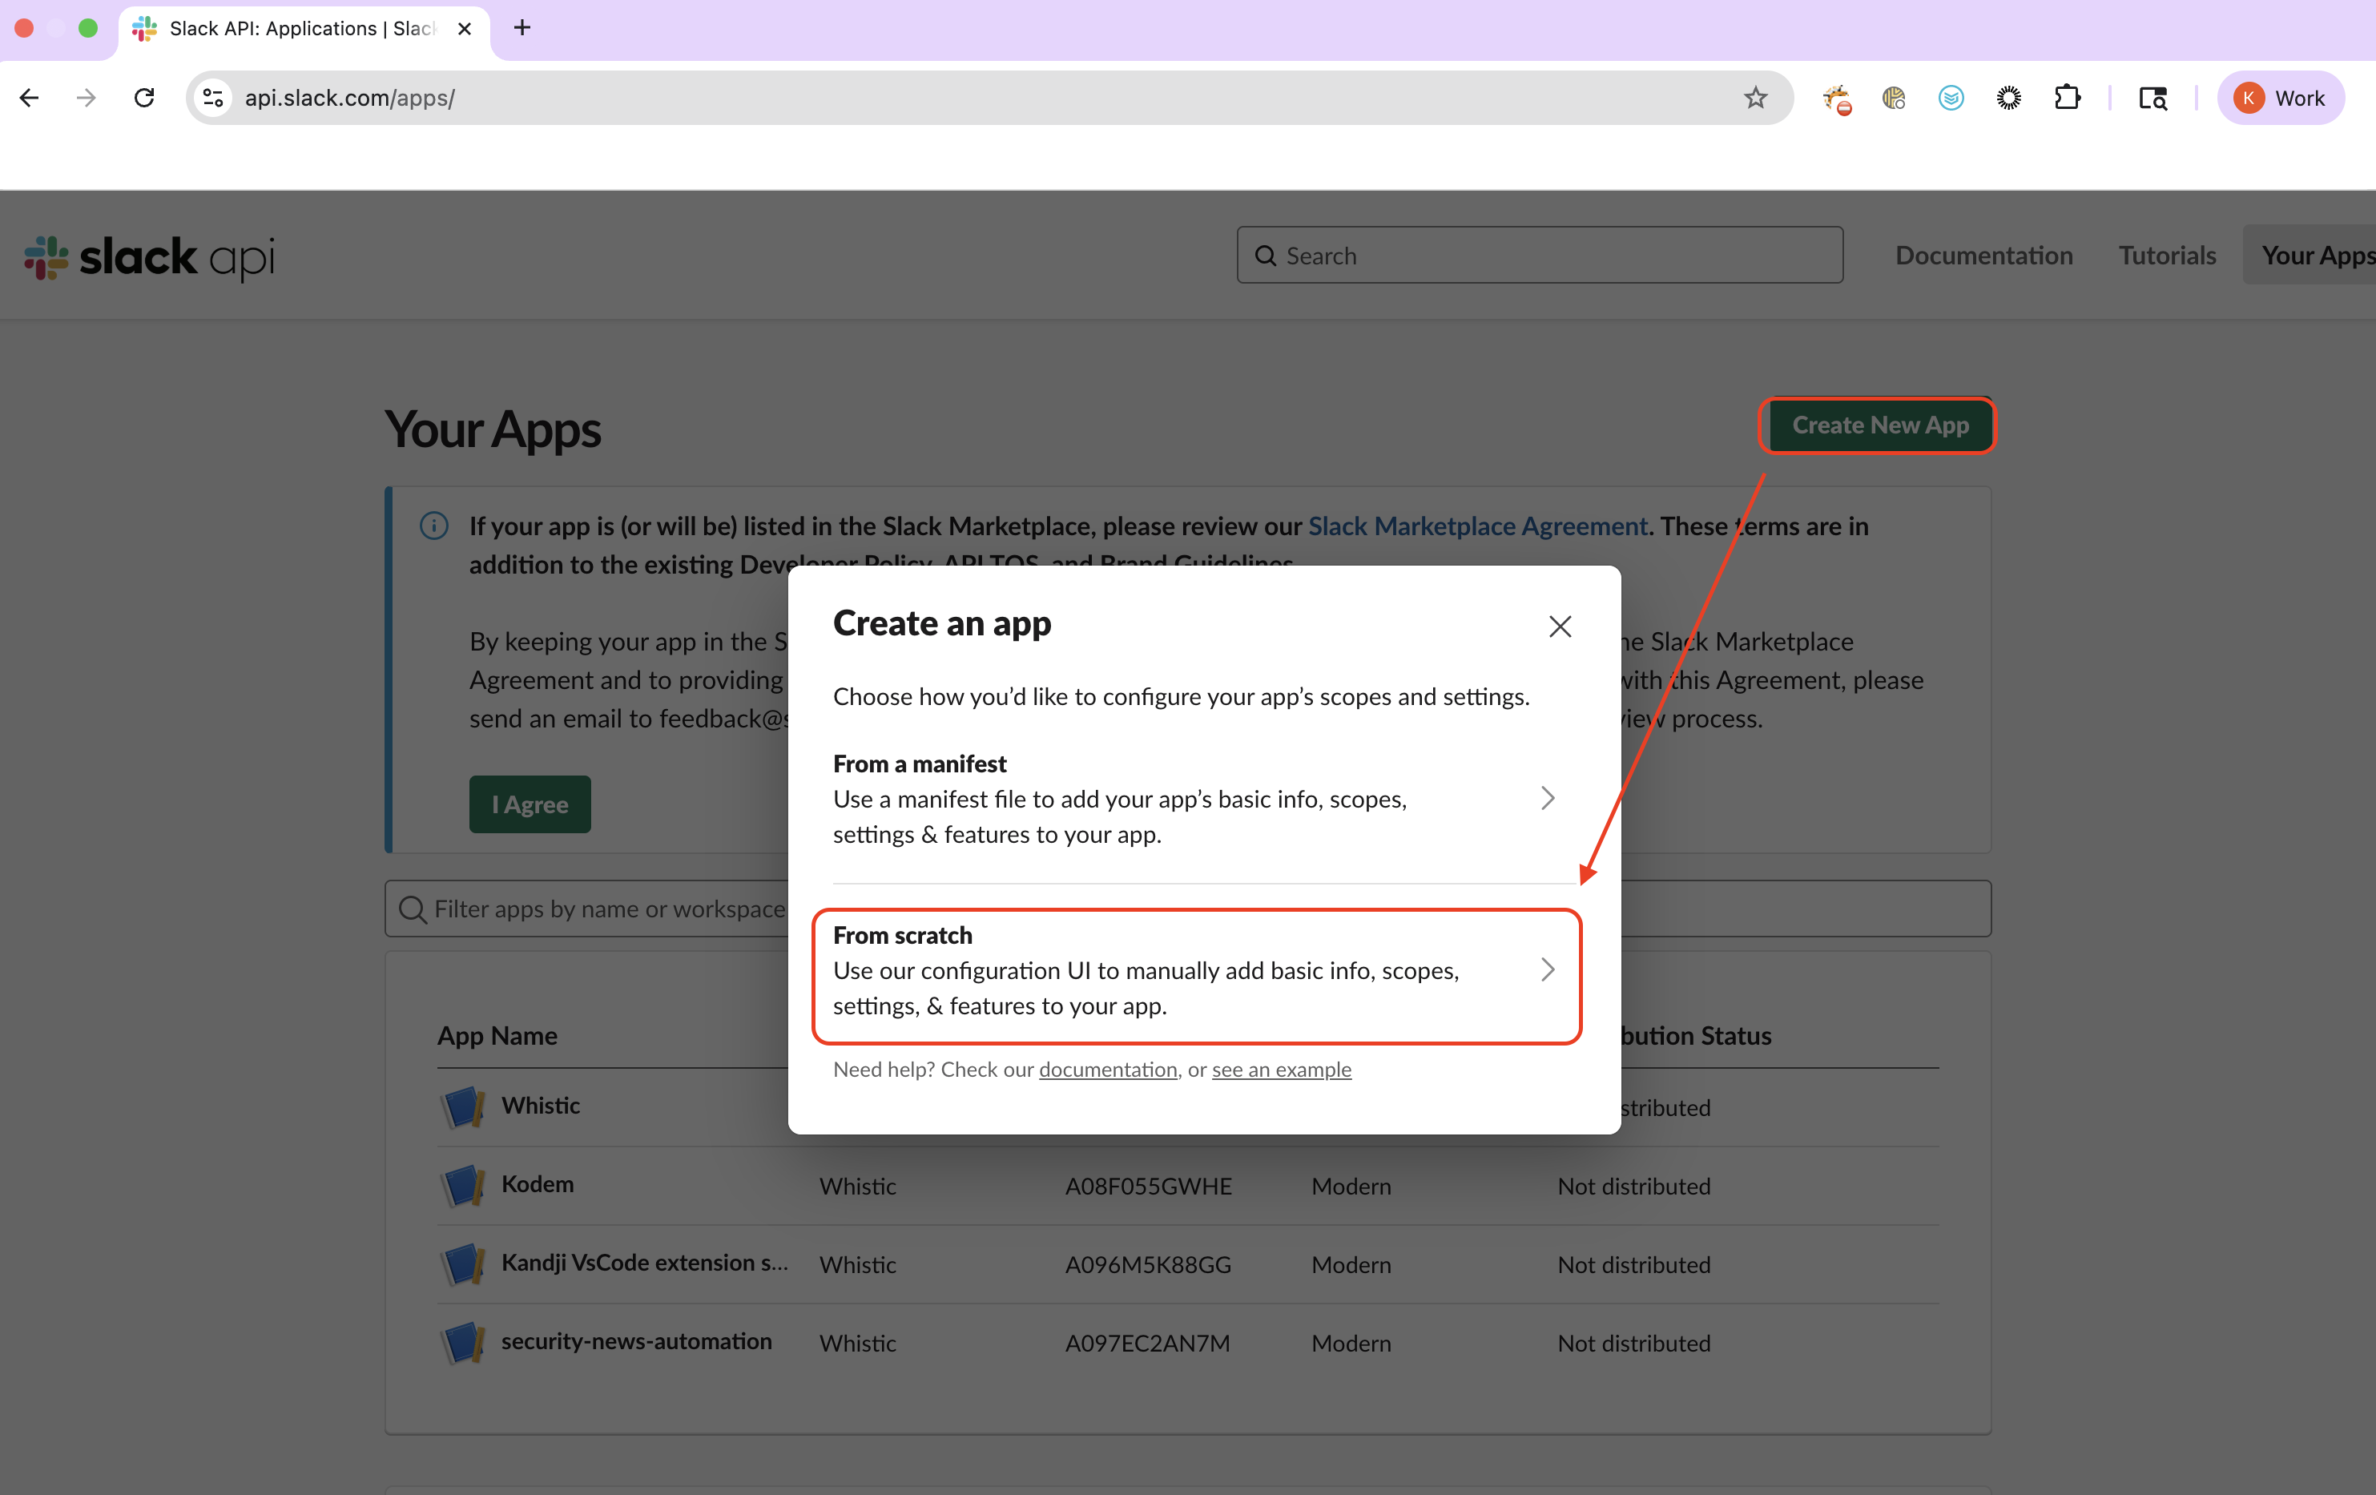The image size is (2376, 1495).
Task: Expand the From a manifest chevron
Action: pos(1547,798)
